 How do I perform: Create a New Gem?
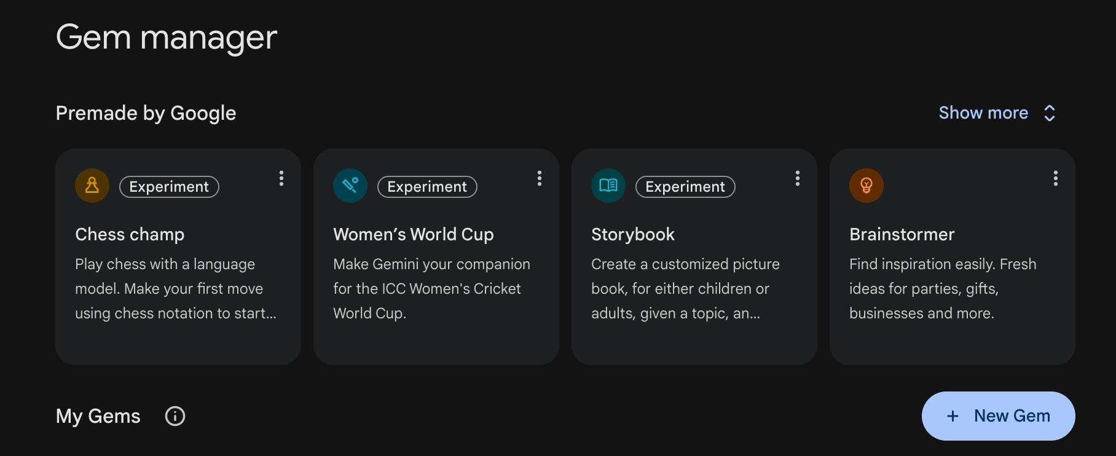tap(998, 416)
